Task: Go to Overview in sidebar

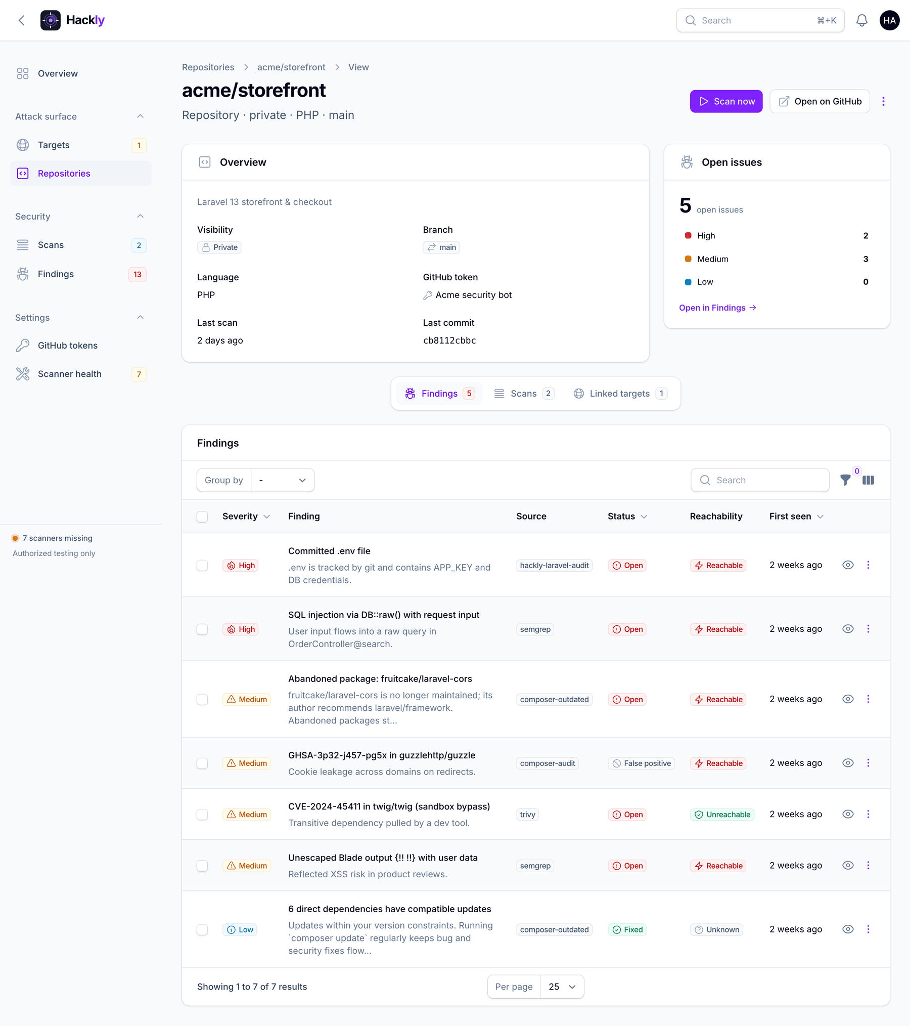Action: click(81, 73)
